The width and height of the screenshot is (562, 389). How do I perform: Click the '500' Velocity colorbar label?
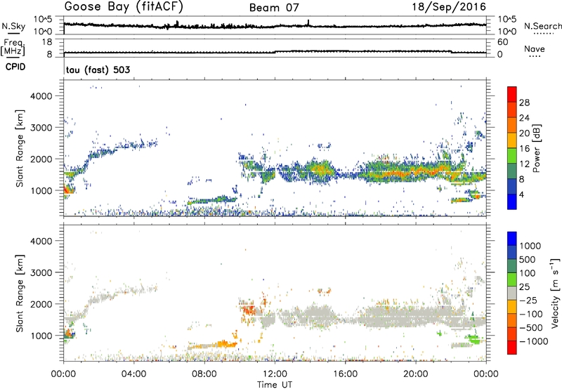coord(528,259)
